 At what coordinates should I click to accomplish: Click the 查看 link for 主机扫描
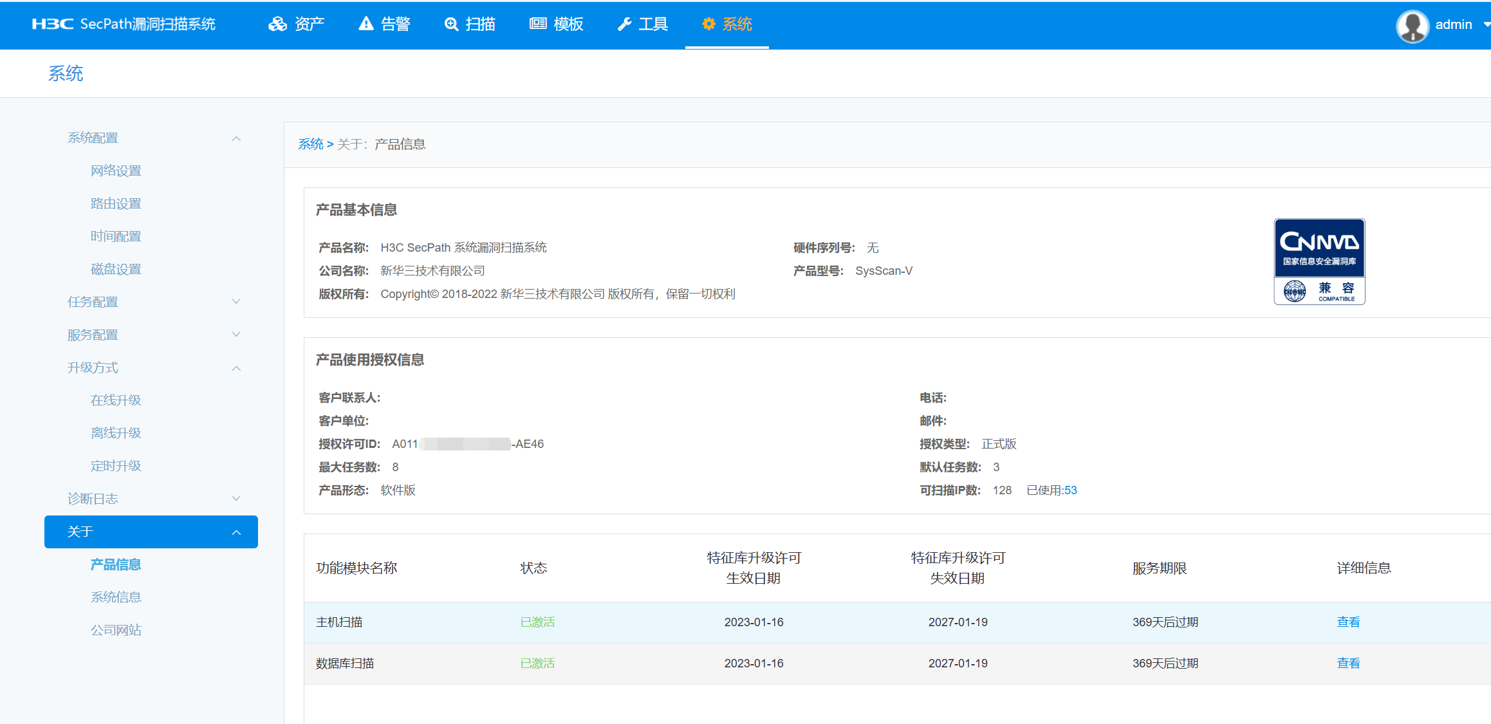[x=1348, y=622]
